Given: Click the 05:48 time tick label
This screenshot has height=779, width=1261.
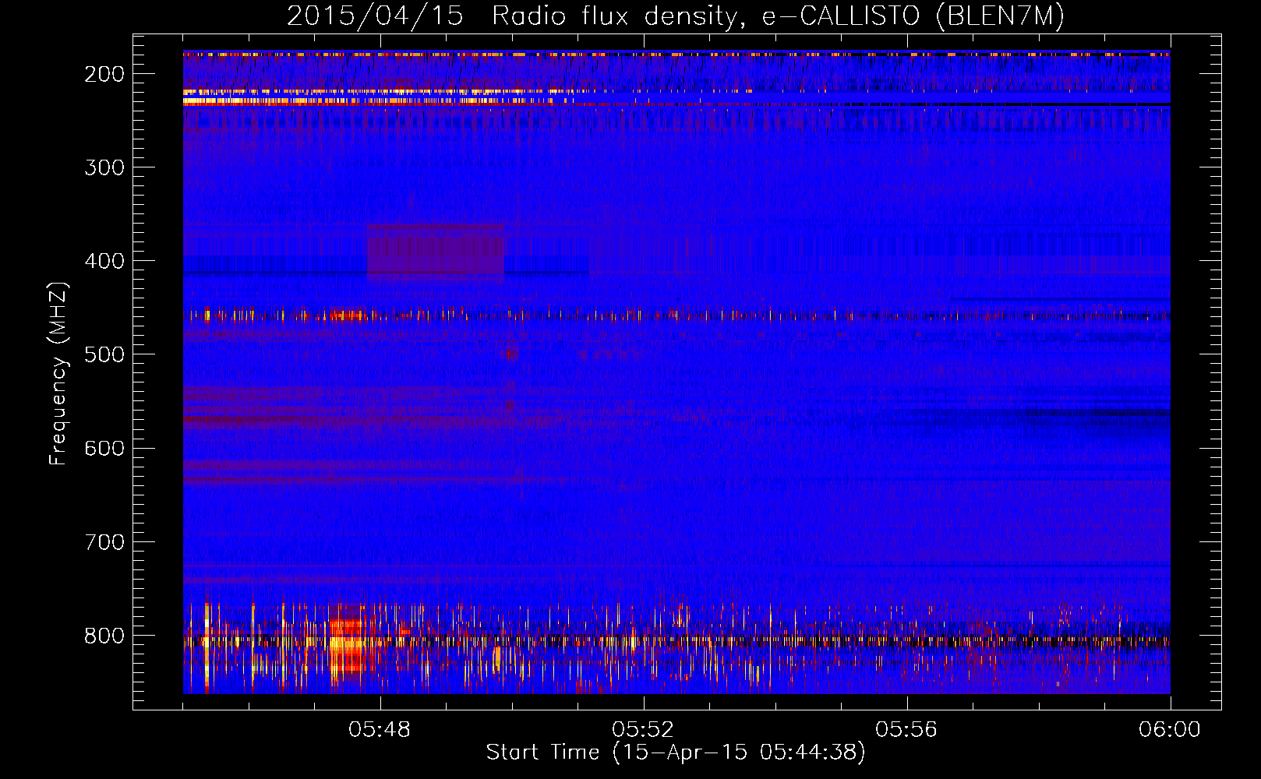Looking at the screenshot, I should (380, 730).
